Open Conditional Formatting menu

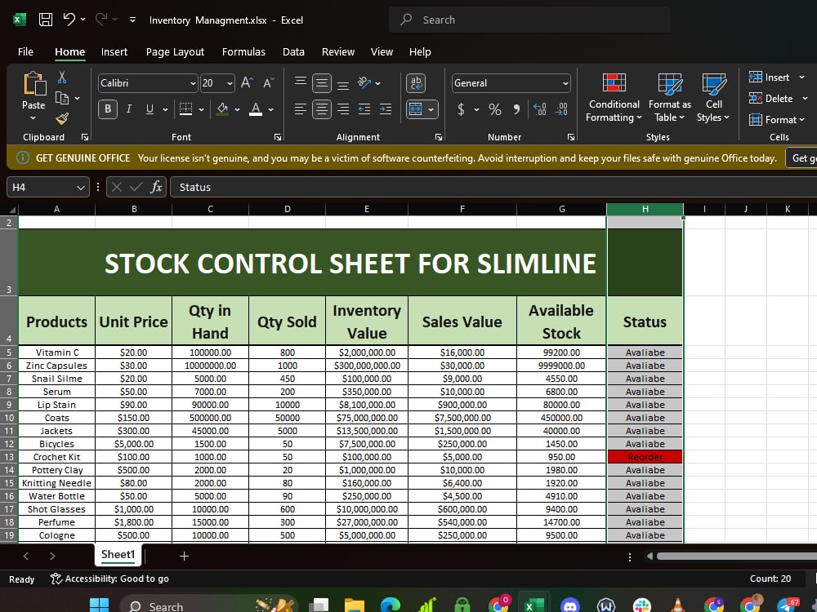click(x=614, y=97)
